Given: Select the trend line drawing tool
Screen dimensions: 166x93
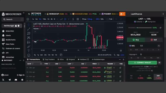Looking at the screenshot, I should [x=29, y=29].
